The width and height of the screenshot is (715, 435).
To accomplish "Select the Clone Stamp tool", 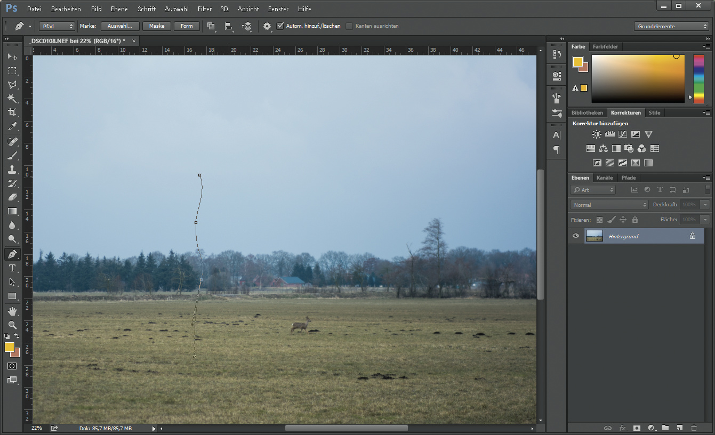I will [12, 169].
